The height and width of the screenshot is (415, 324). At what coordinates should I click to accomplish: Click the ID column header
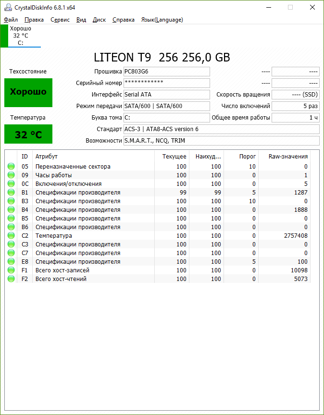(x=25, y=157)
